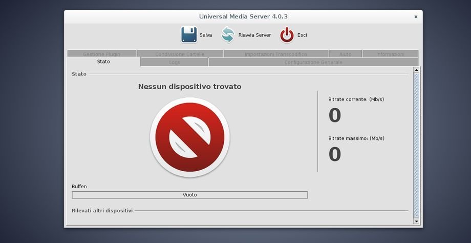Open the Aiuto tab

[345, 53]
